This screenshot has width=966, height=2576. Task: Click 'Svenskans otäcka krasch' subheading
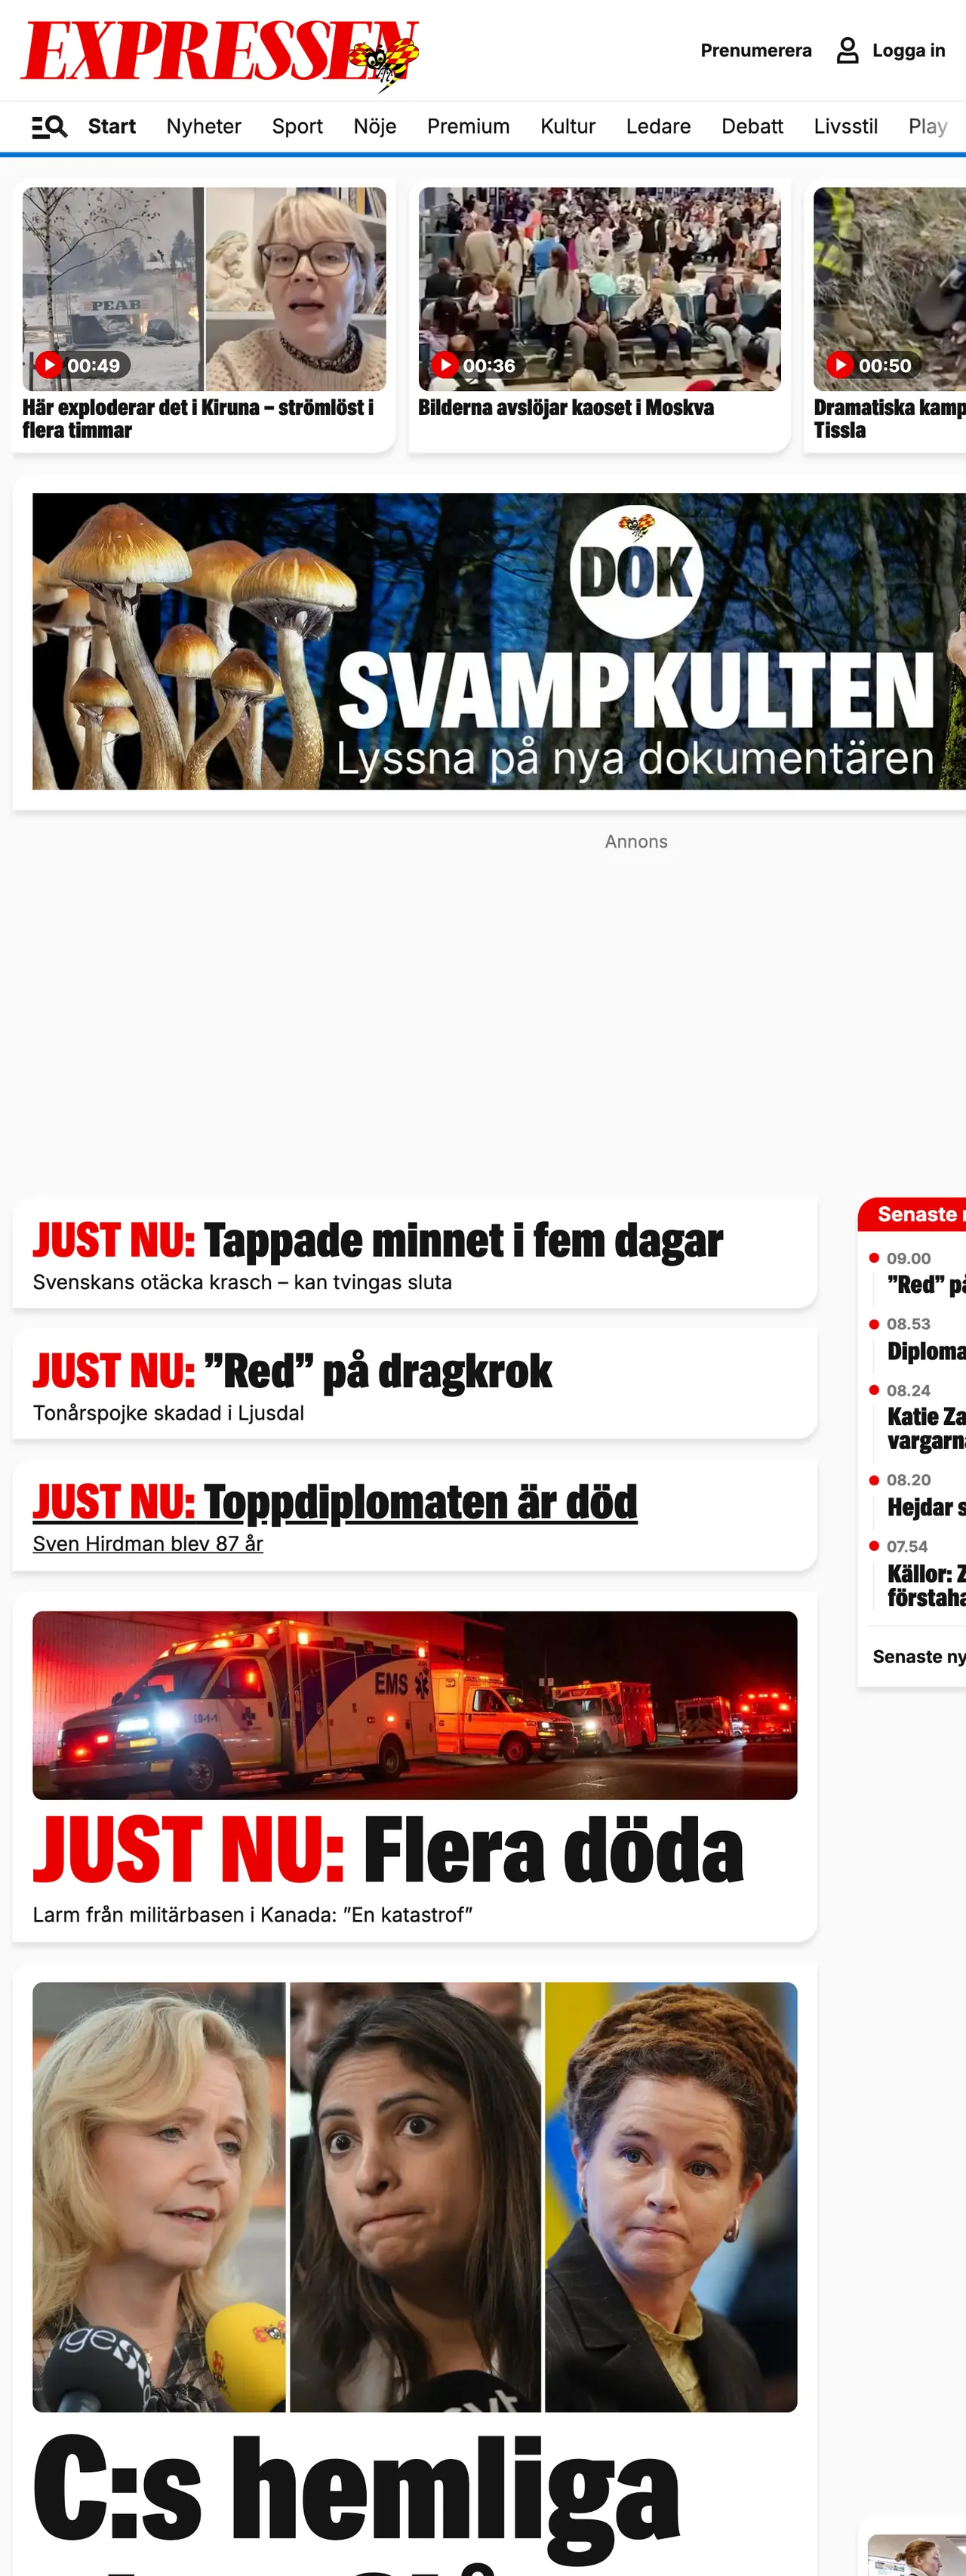tap(242, 1283)
